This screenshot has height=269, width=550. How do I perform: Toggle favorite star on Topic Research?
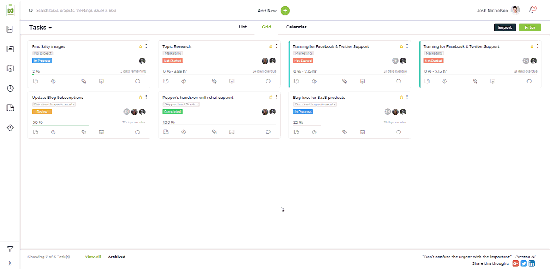[271, 46]
